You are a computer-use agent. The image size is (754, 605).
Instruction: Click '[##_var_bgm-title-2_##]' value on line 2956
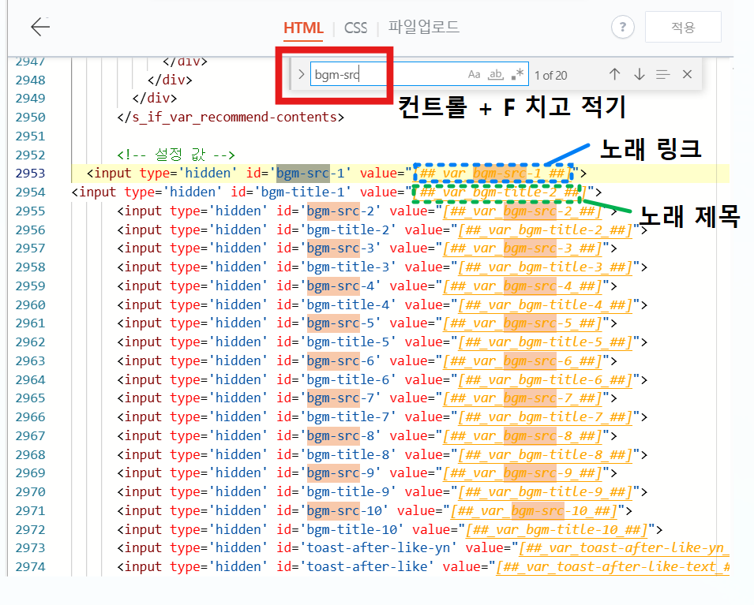[x=546, y=230]
